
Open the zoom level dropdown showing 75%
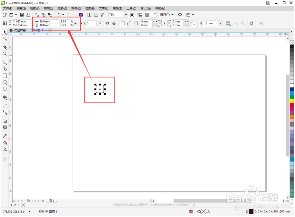pos(126,14)
